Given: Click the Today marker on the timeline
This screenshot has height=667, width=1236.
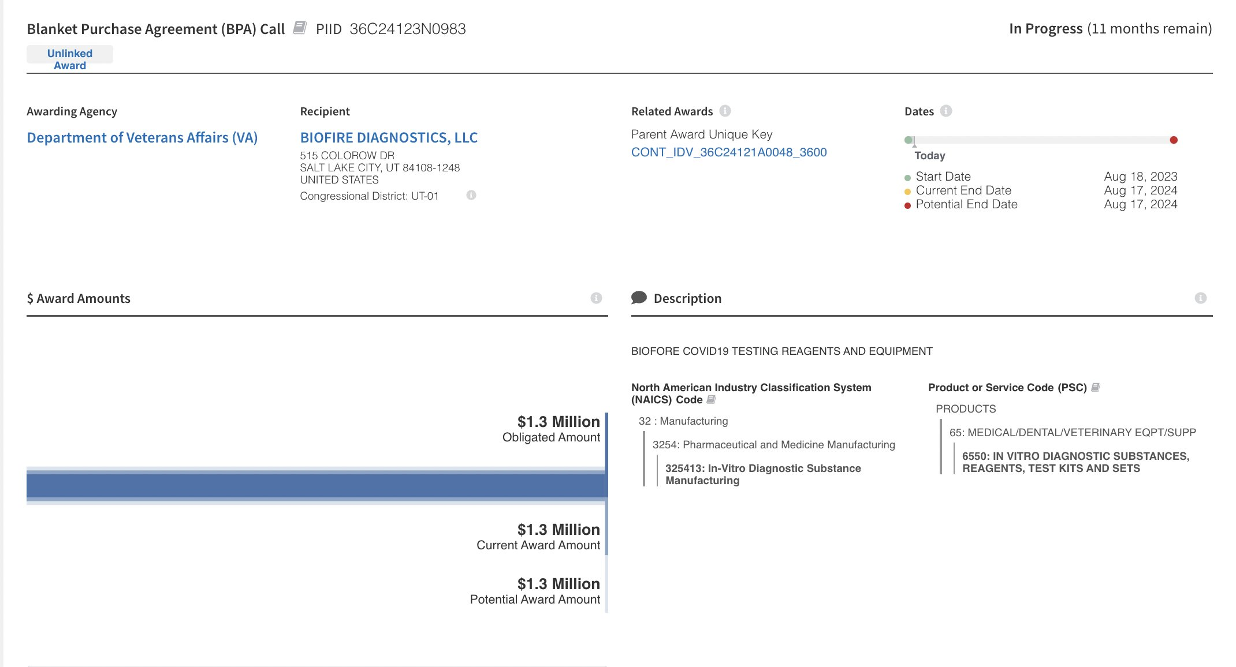Looking at the screenshot, I should coord(929,155).
